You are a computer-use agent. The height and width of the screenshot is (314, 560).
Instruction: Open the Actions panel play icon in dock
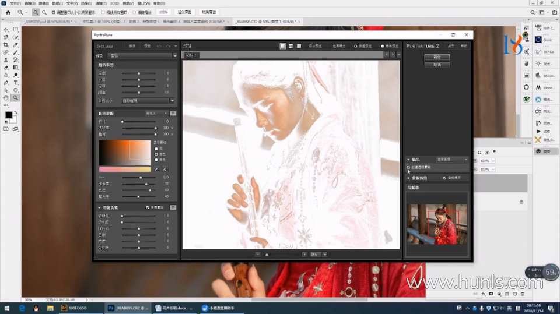[x=538, y=131]
